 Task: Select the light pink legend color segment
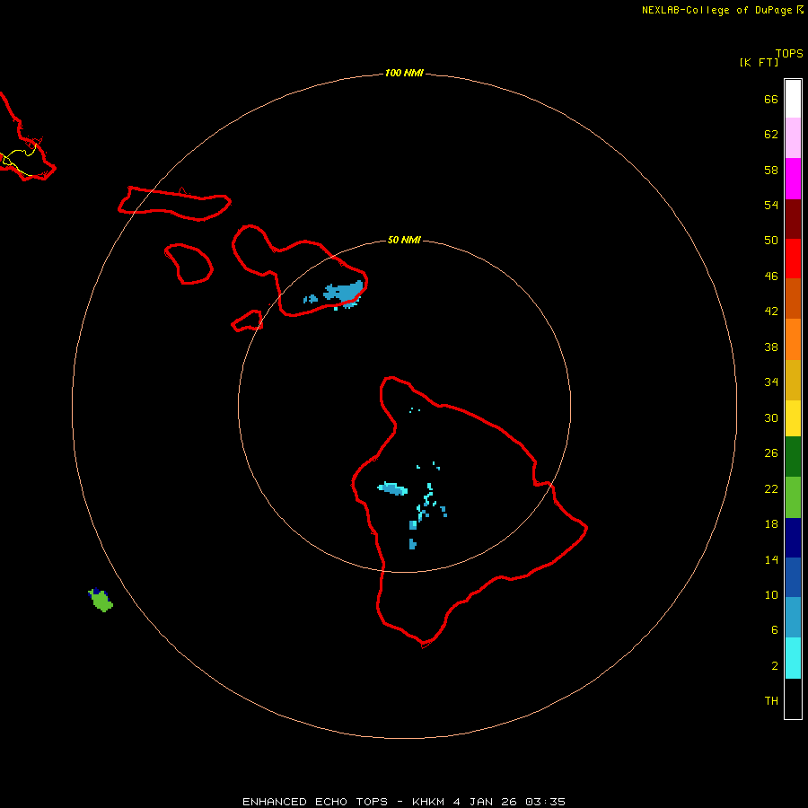click(x=793, y=137)
